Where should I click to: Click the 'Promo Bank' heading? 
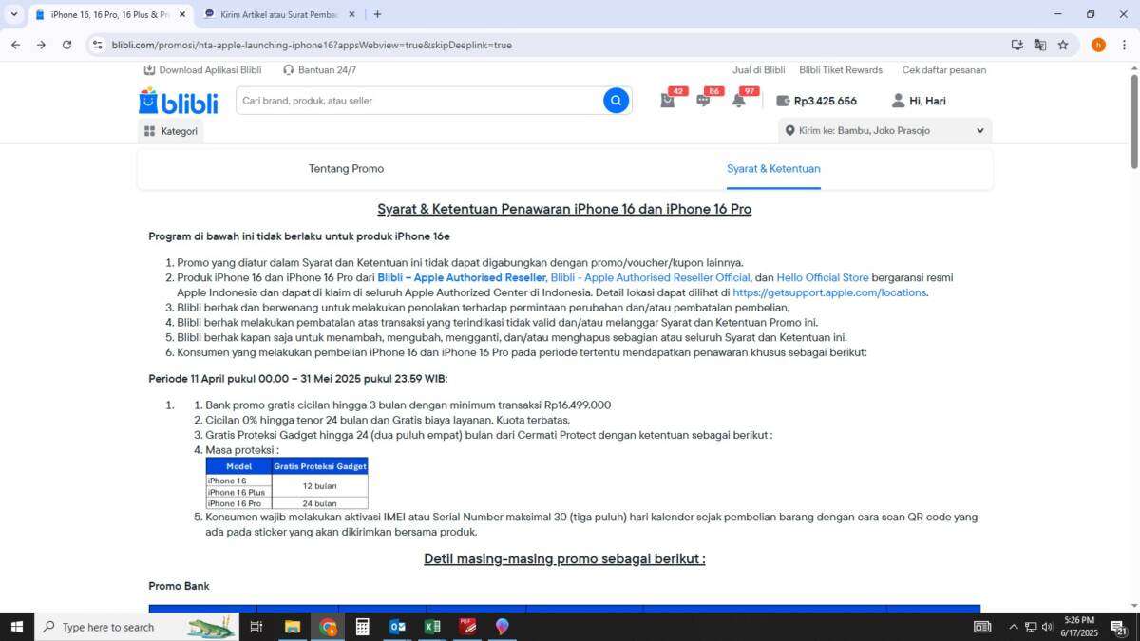[x=179, y=586]
